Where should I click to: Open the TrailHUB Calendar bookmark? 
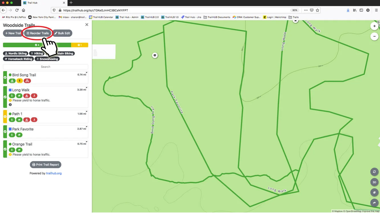pyautogui.click(x=101, y=17)
